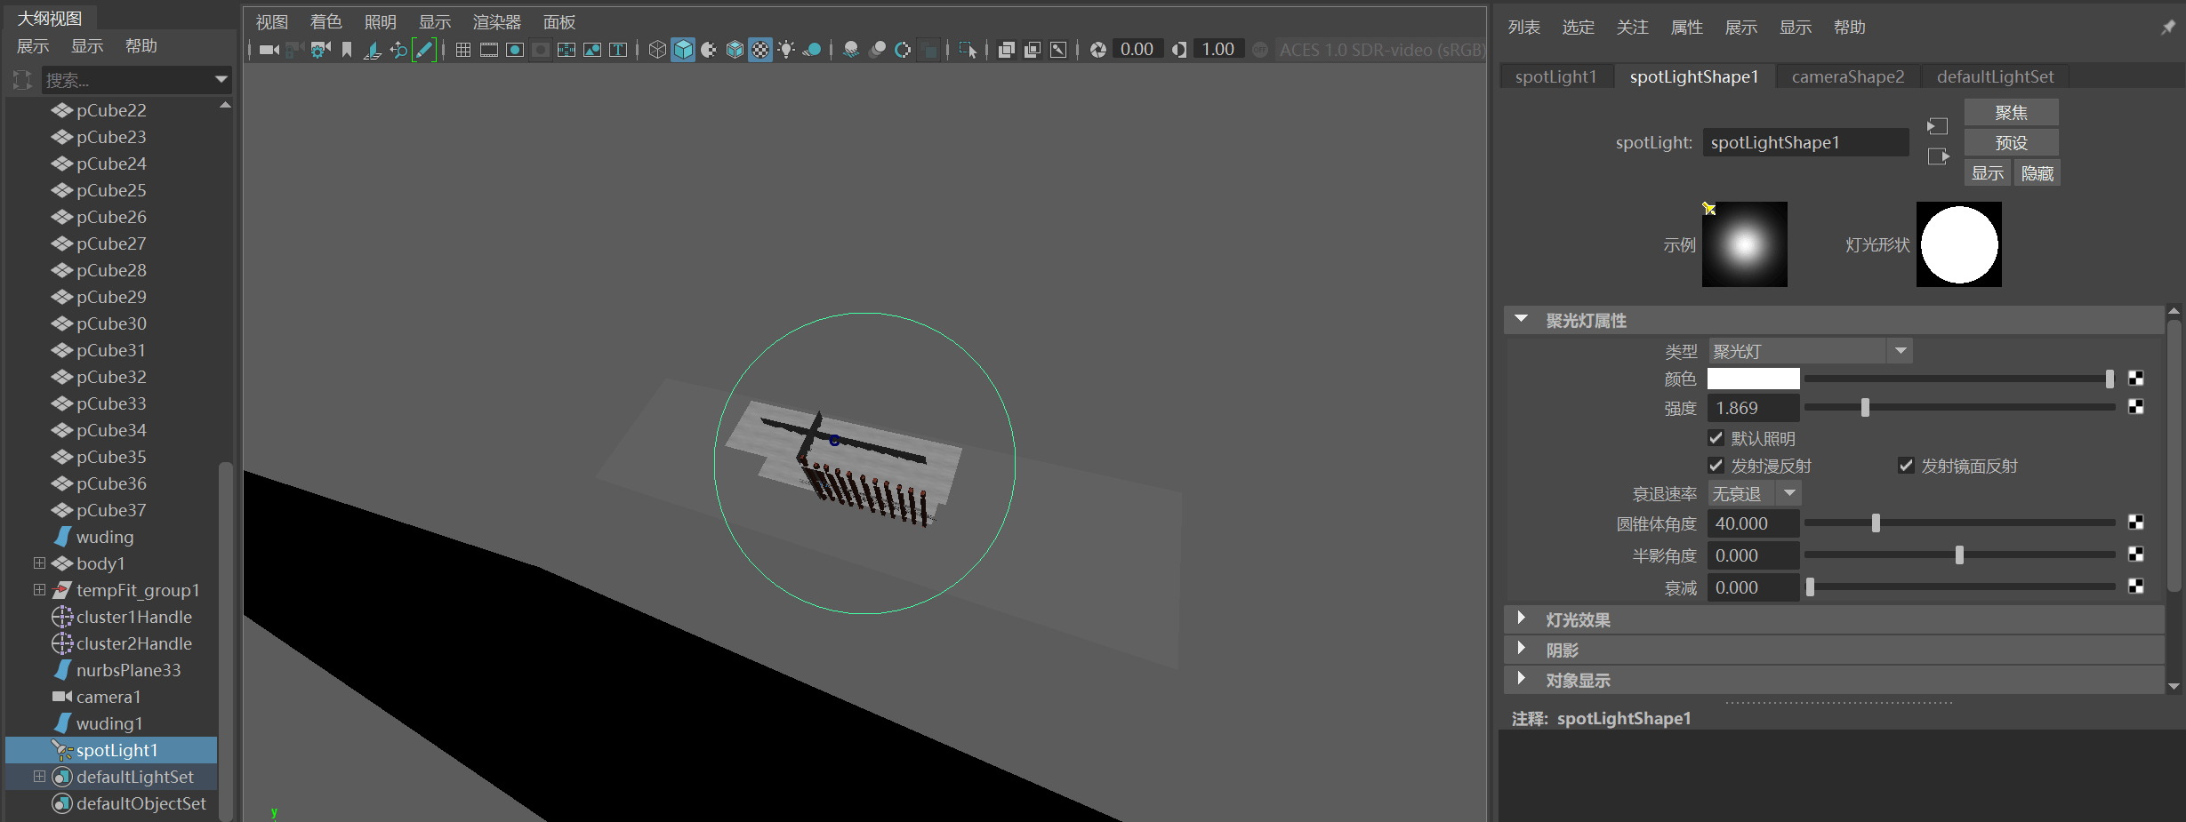This screenshot has width=2186, height=822.
Task: Click the output connection arrow icon
Action: point(1938,156)
